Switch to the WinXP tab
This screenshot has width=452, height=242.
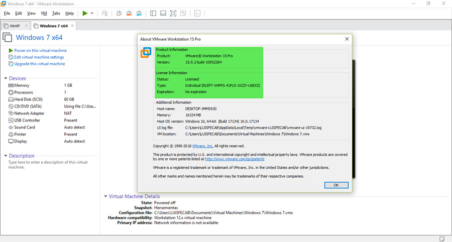tap(15, 26)
